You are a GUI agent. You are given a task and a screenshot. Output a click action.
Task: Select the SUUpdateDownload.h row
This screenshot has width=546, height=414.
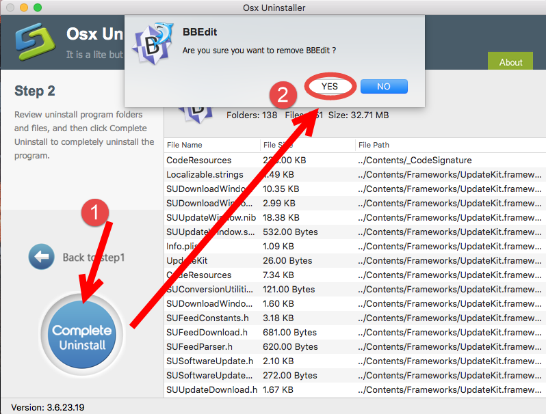tap(355, 389)
